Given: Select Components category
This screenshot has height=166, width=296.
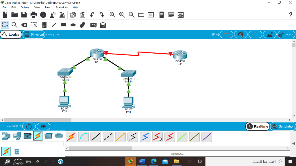Looking at the screenshot, I should pyautogui.click(x=27, y=136).
